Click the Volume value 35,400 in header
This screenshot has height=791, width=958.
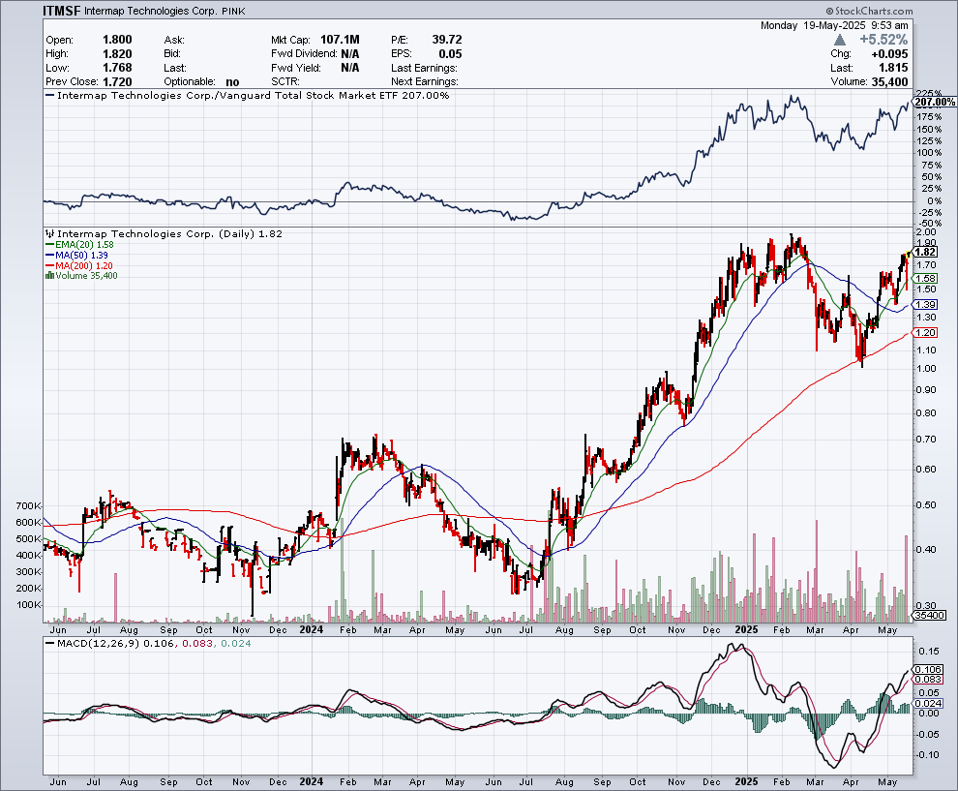click(889, 82)
